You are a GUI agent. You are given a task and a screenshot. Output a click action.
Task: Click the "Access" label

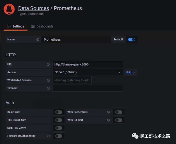pyautogui.click(x=12, y=72)
